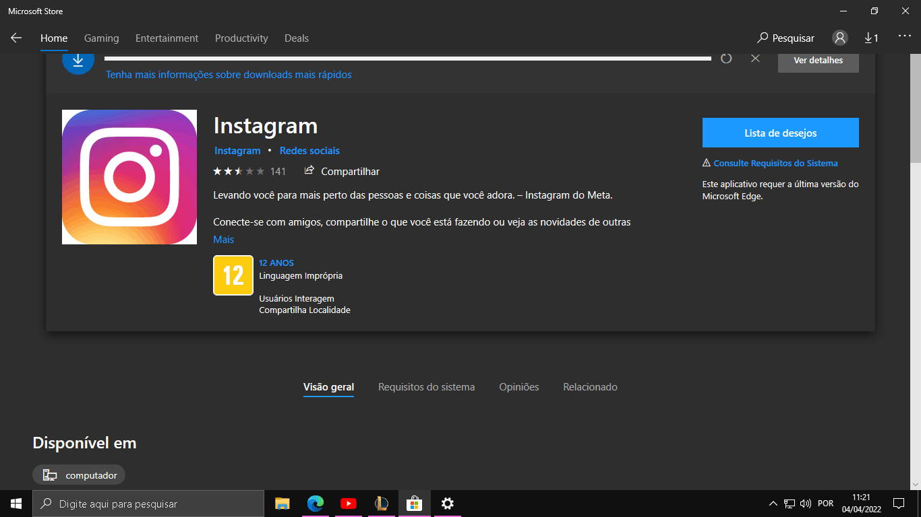Click the Windows taskbar search box

pos(148,504)
